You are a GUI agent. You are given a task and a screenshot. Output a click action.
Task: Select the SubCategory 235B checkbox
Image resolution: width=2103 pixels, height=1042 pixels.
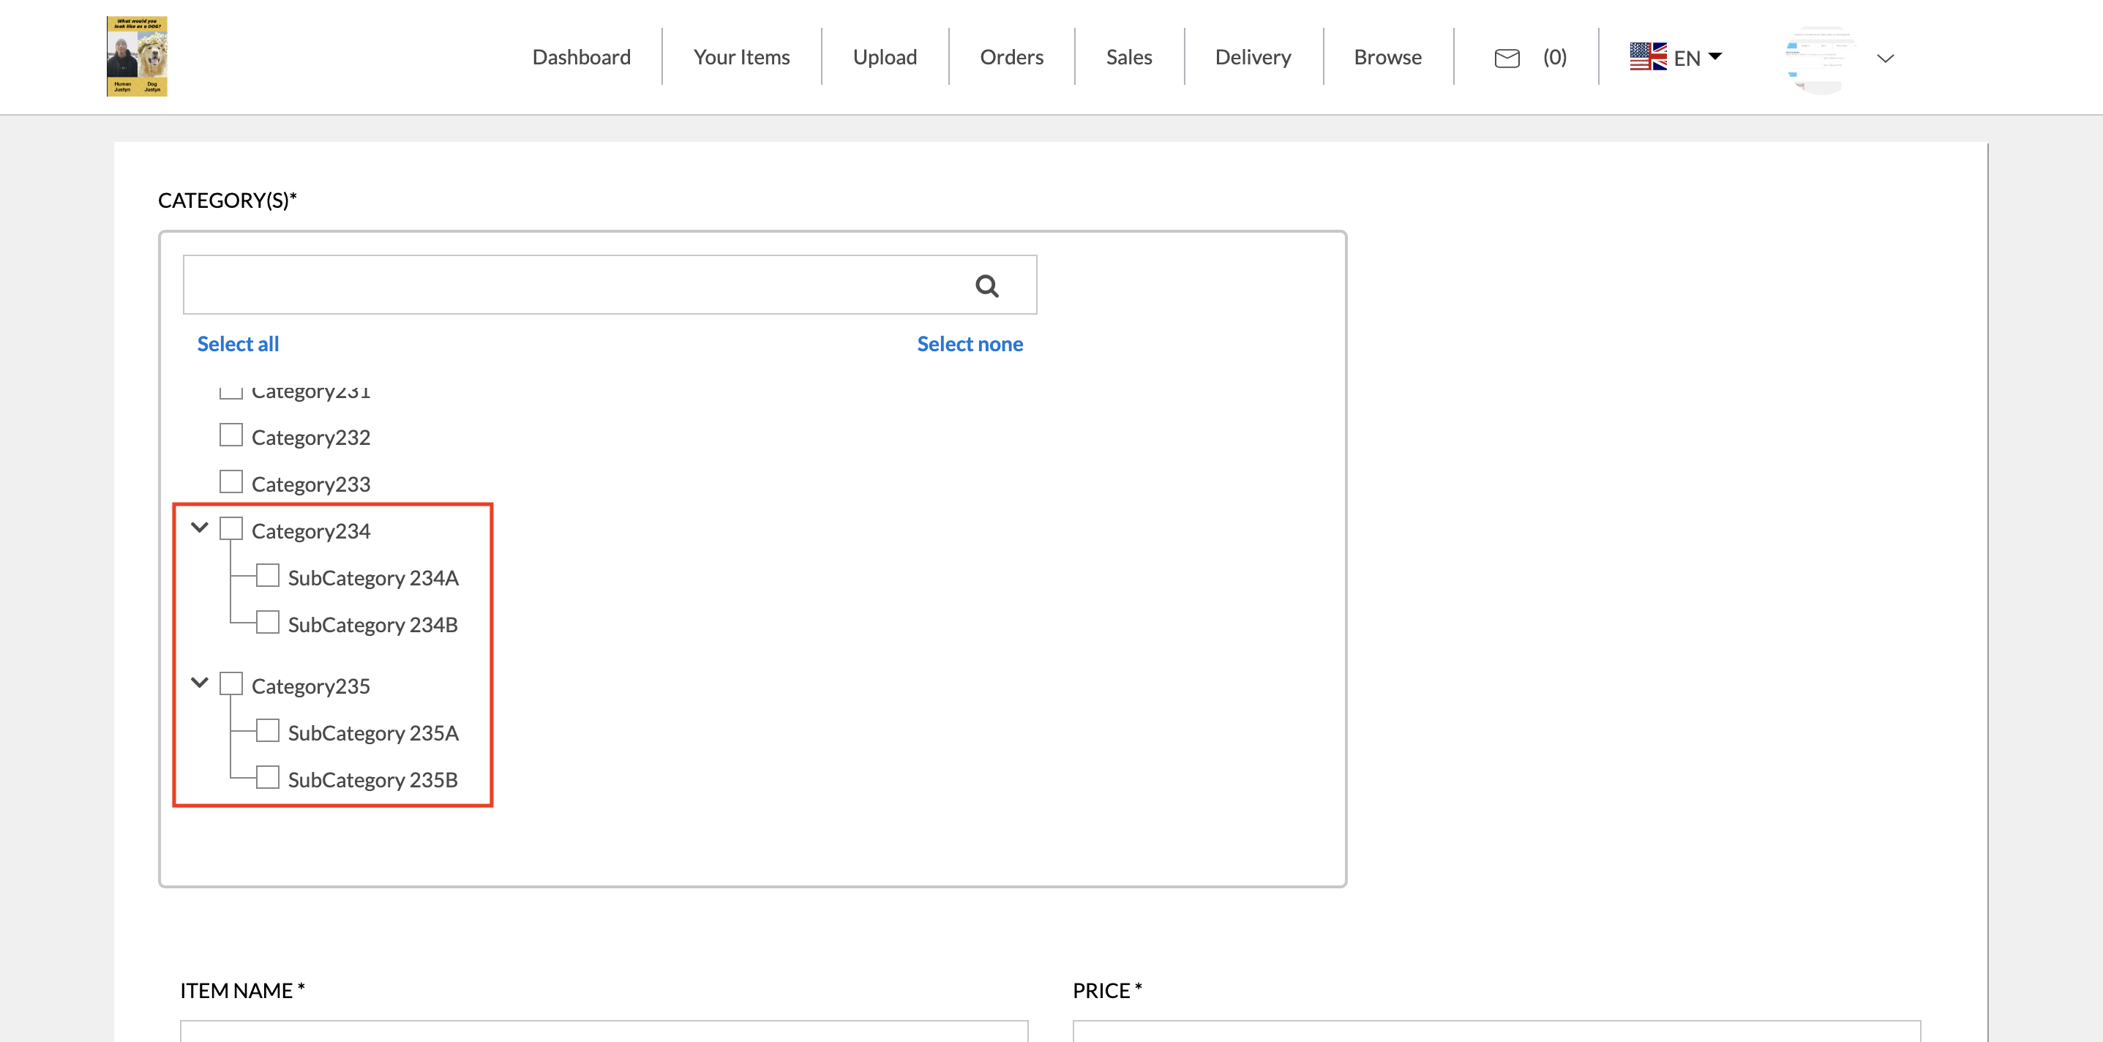(x=268, y=777)
